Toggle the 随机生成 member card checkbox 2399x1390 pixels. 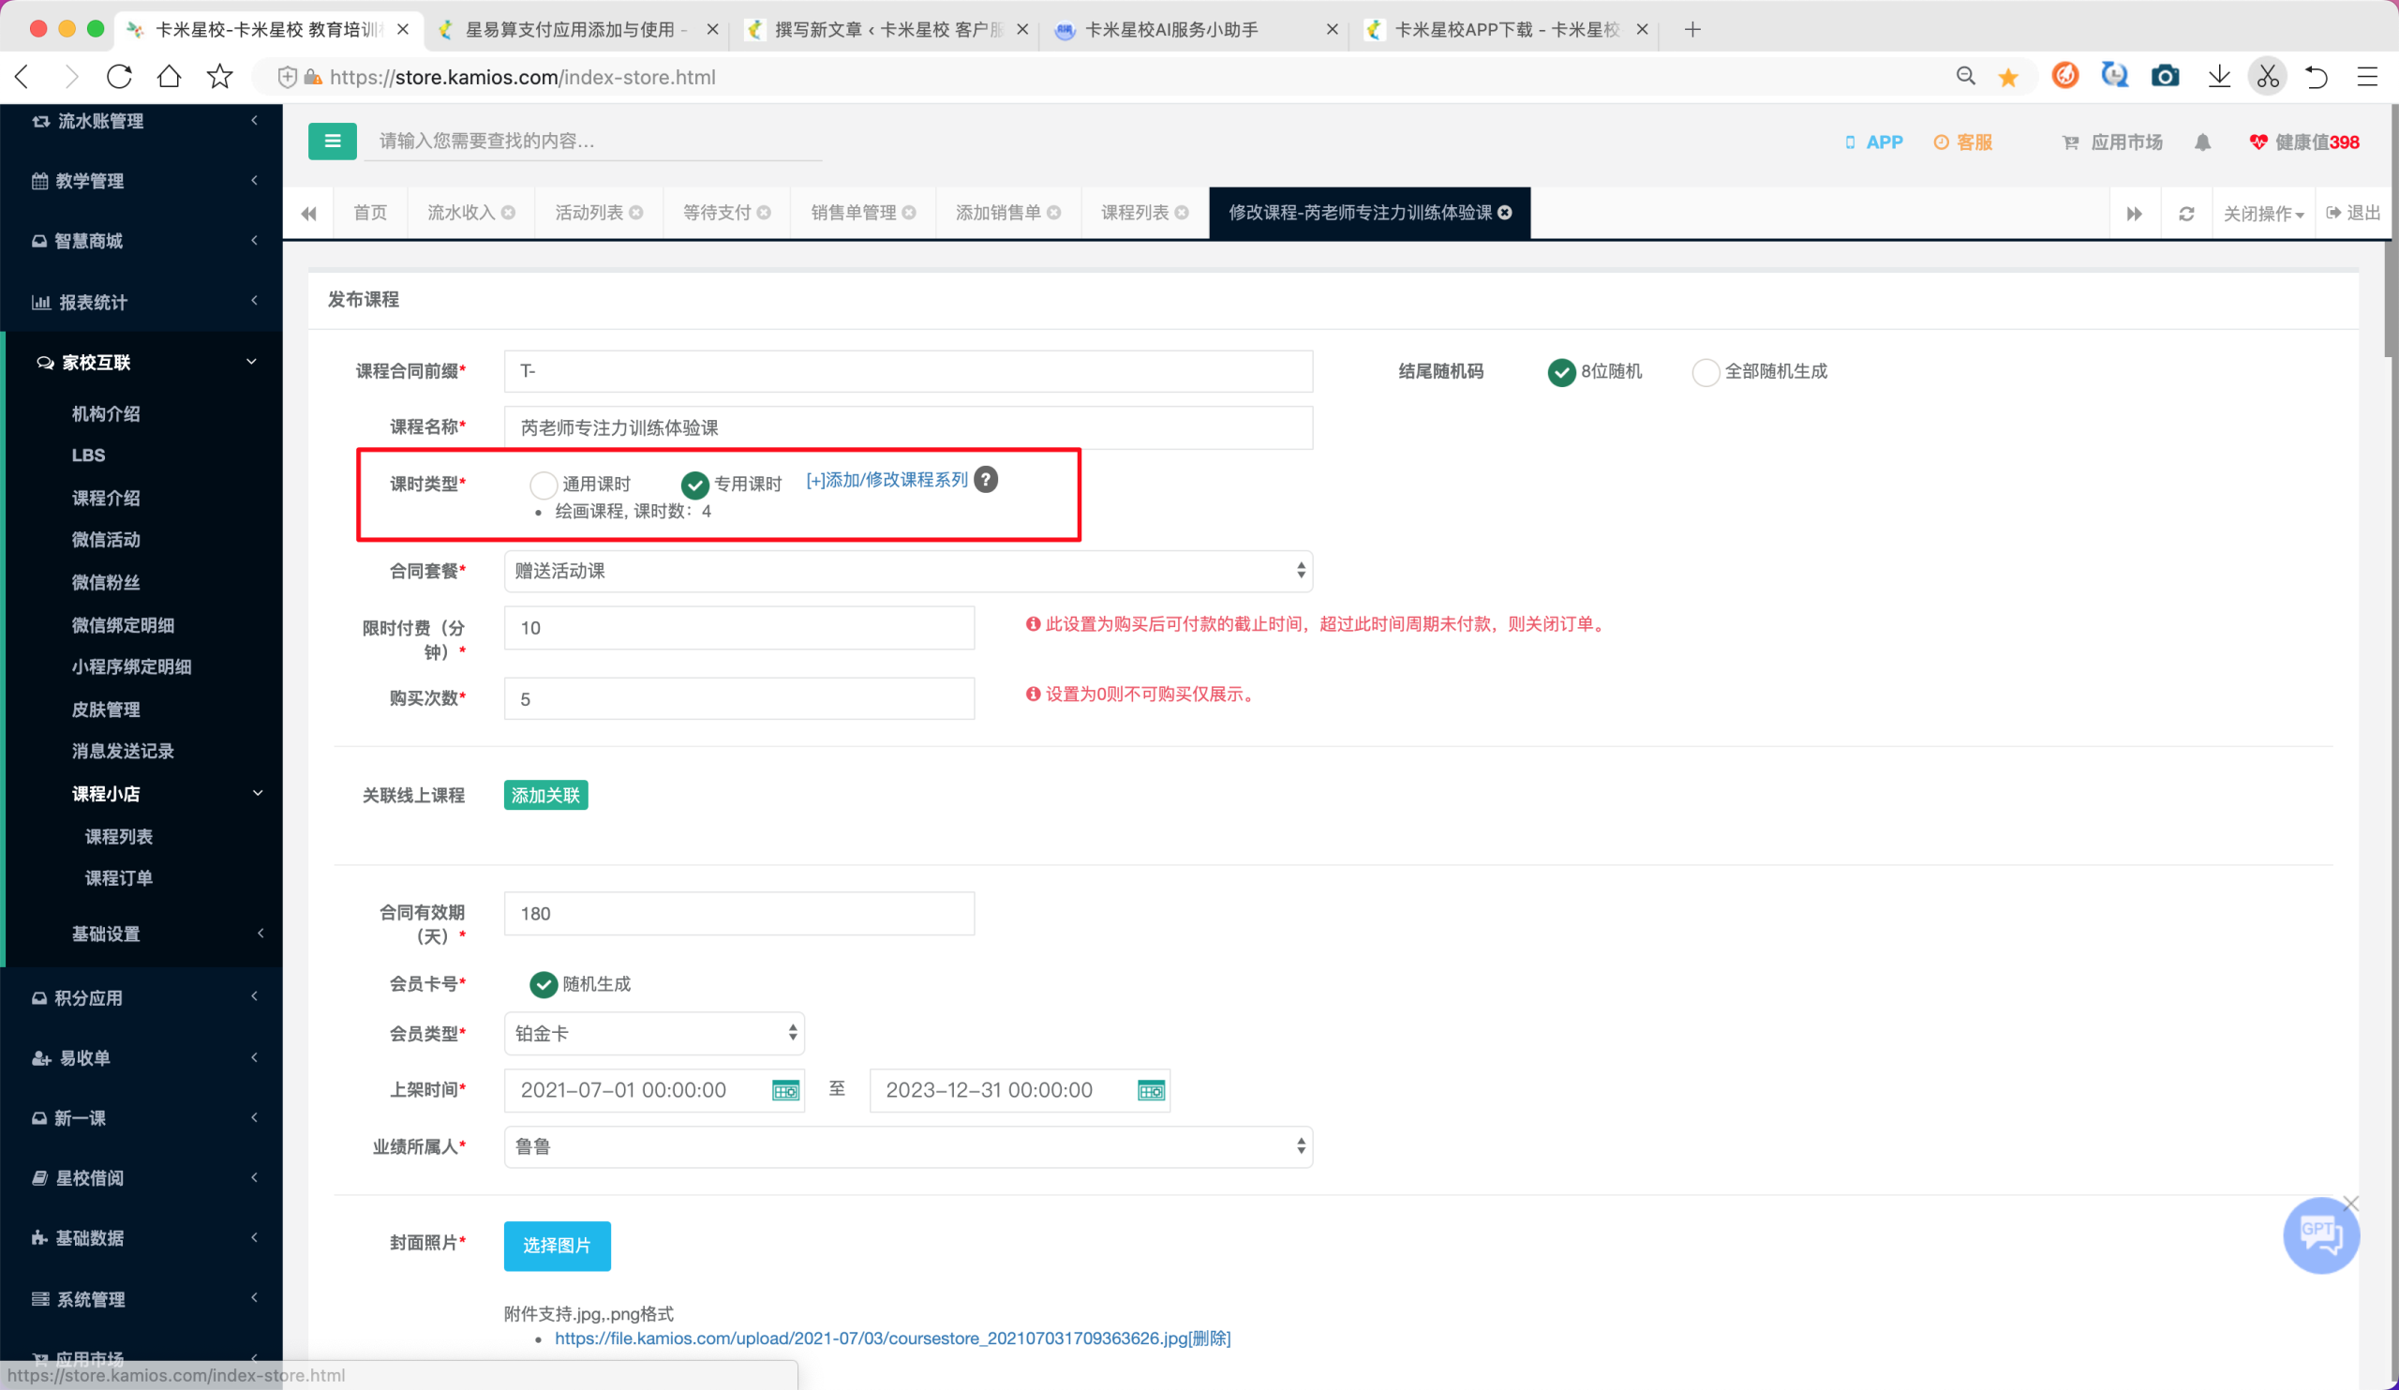pos(544,984)
